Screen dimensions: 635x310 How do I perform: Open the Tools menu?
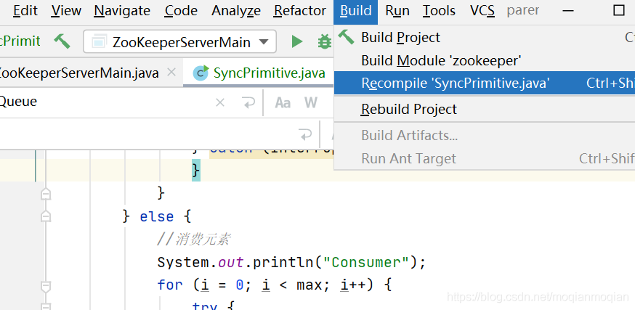coord(439,10)
